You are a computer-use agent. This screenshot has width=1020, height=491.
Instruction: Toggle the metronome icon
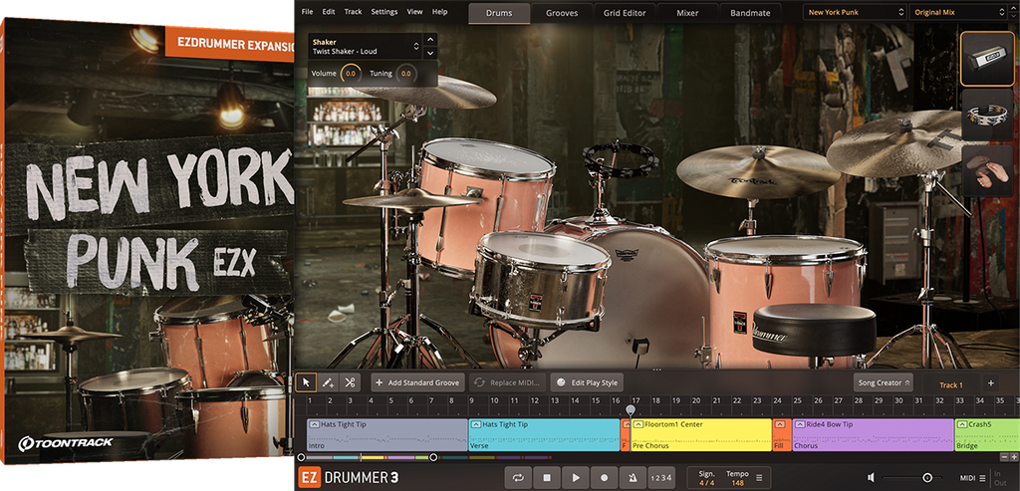pyautogui.click(x=633, y=478)
